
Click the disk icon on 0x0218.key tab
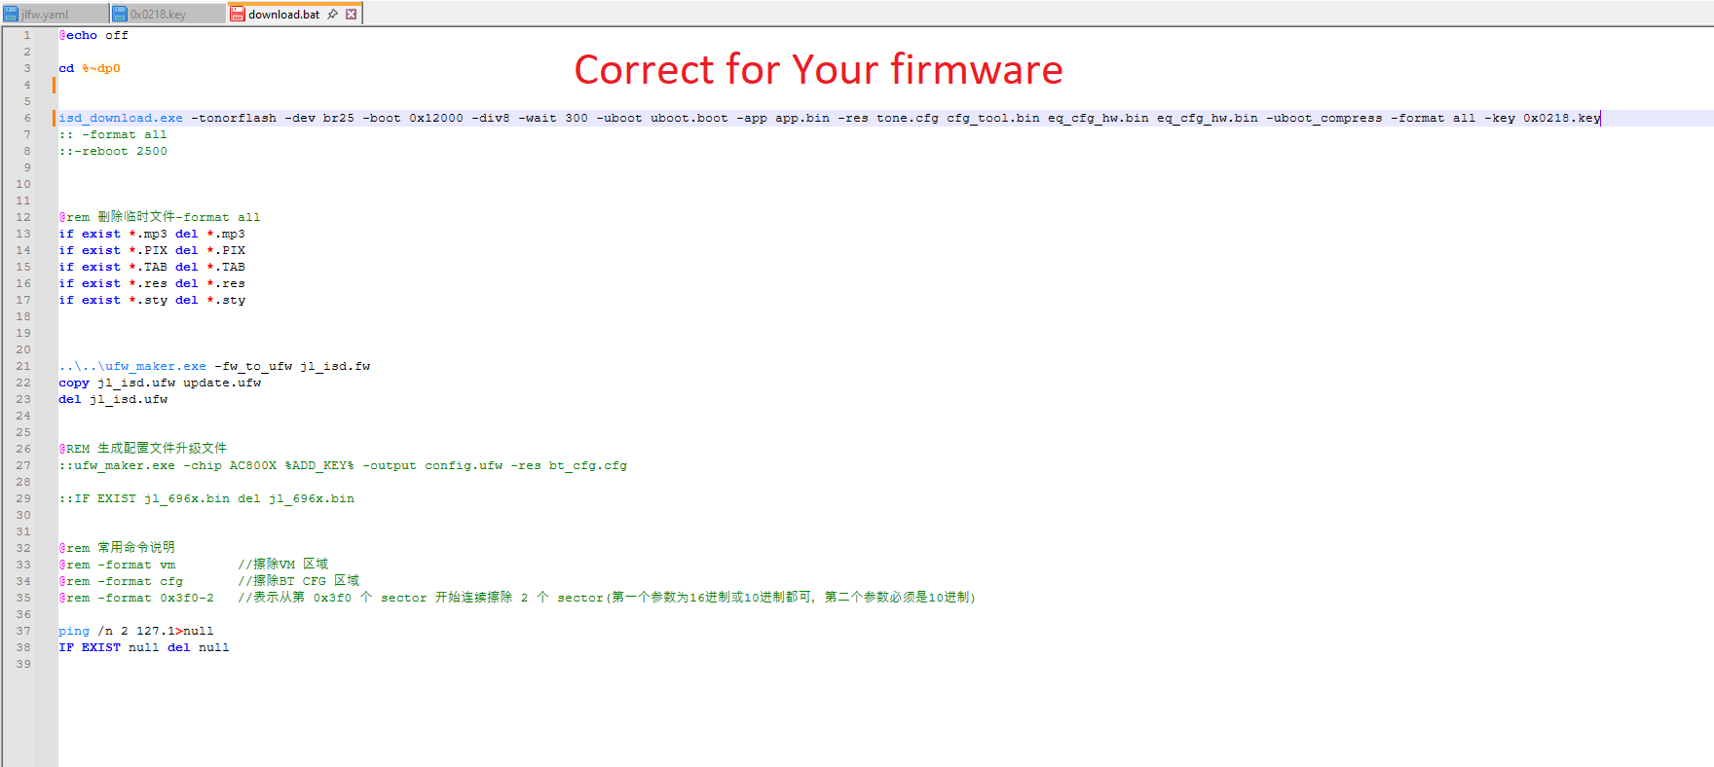pos(120,14)
